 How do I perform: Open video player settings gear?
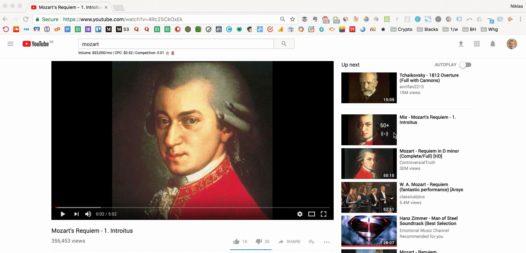pos(300,214)
